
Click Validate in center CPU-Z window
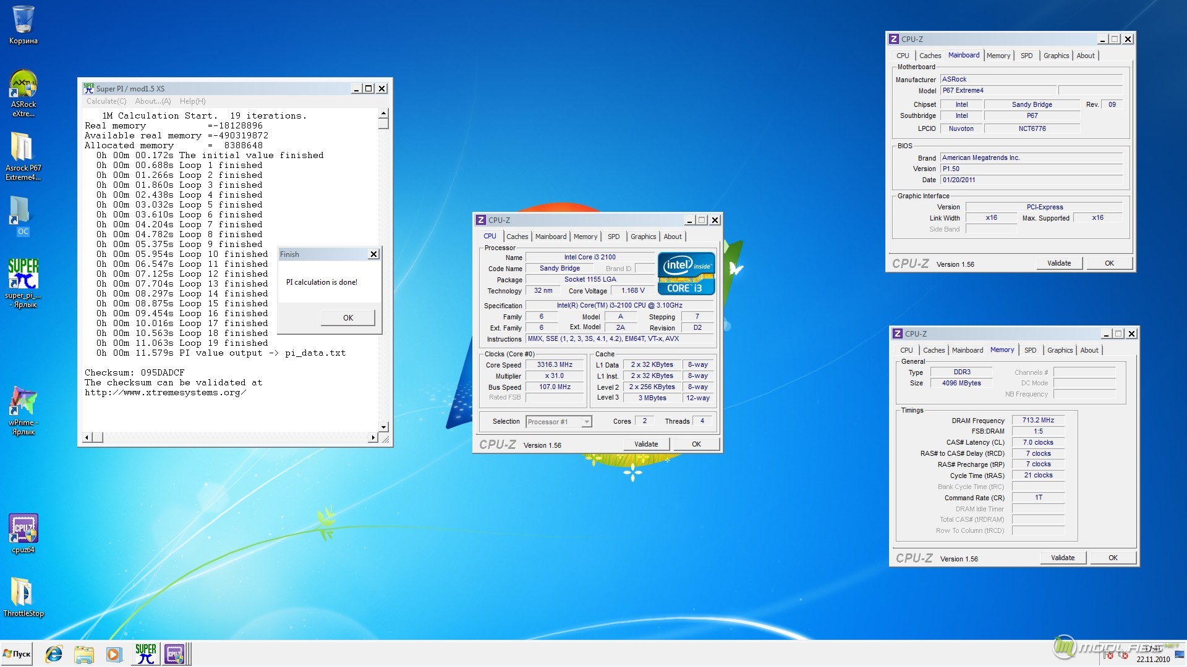point(646,444)
